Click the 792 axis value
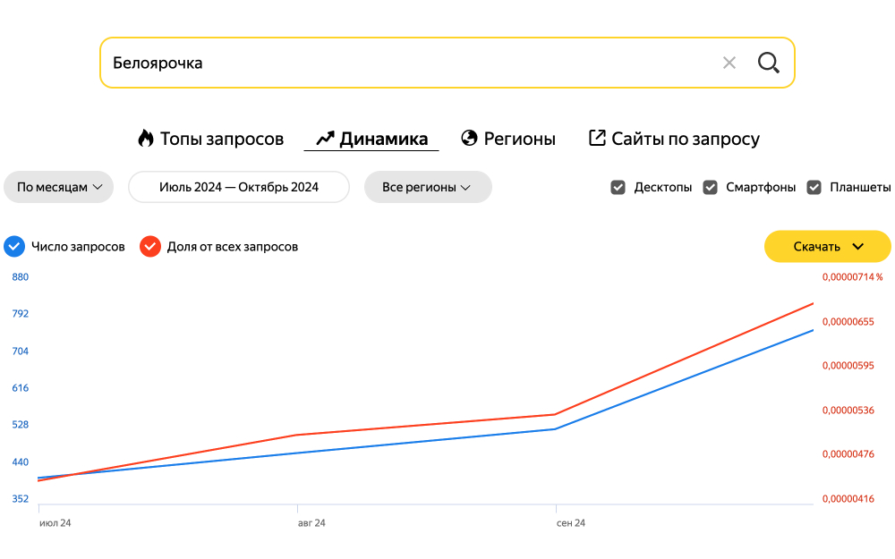The width and height of the screenshot is (895, 559). tap(20, 314)
